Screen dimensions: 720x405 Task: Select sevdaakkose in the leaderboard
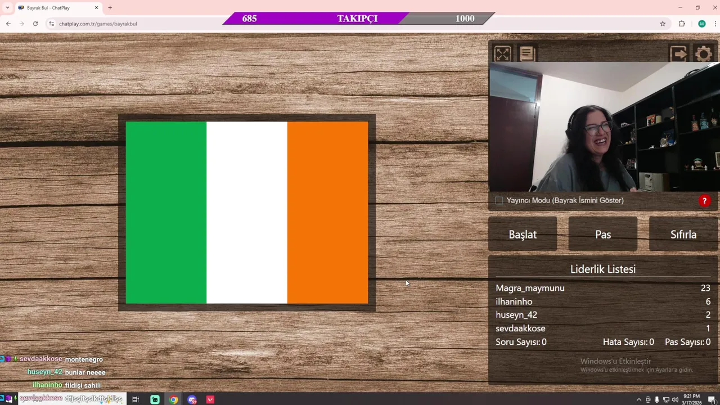coord(520,328)
